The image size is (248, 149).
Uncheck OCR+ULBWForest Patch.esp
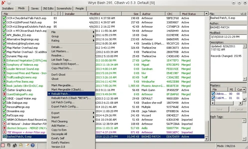(4, 22)
